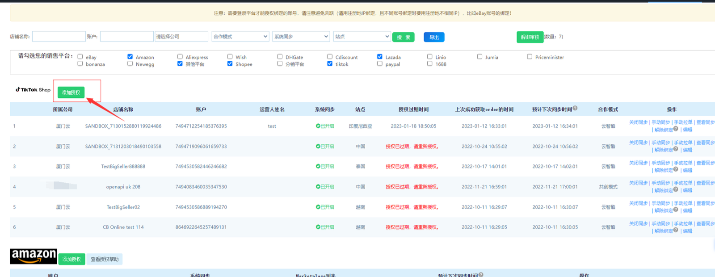Viewport: 715px width, 277px height.
Task: Open 查看授权帮助 for Amazon
Action: [x=105, y=259]
